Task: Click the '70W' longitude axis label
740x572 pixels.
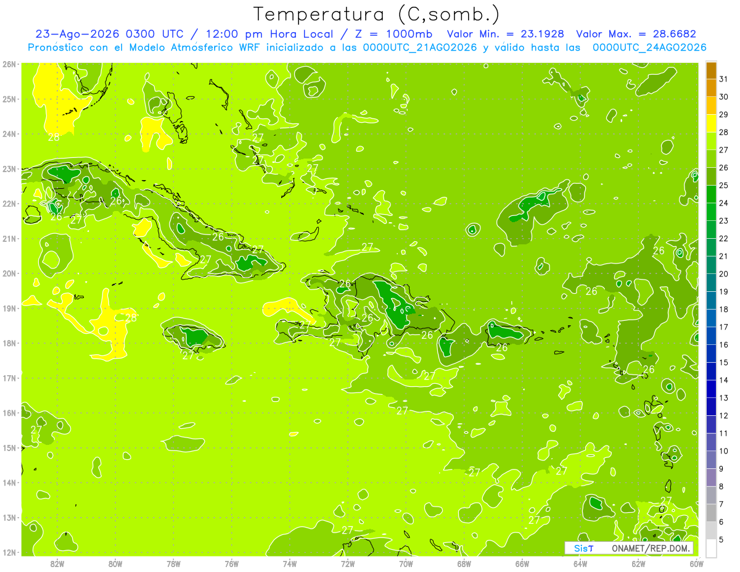Action: click(x=406, y=563)
